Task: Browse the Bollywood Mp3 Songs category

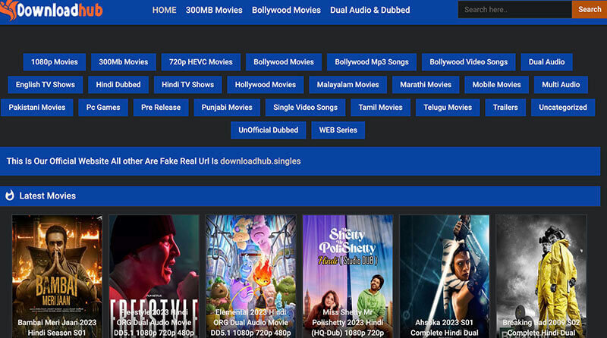Action: tap(372, 62)
